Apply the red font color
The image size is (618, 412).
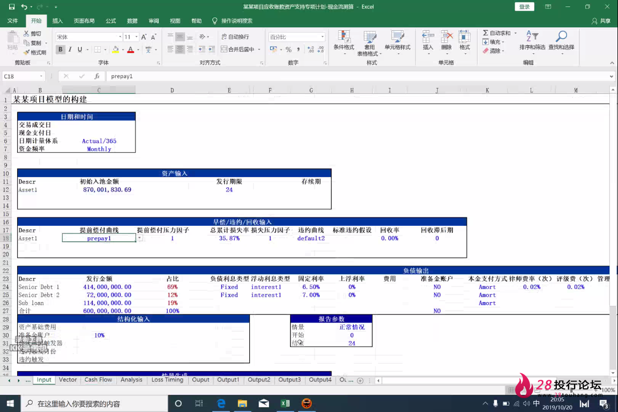pyautogui.click(x=130, y=50)
